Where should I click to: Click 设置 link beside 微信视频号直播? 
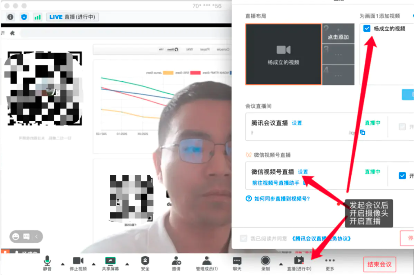(303, 172)
